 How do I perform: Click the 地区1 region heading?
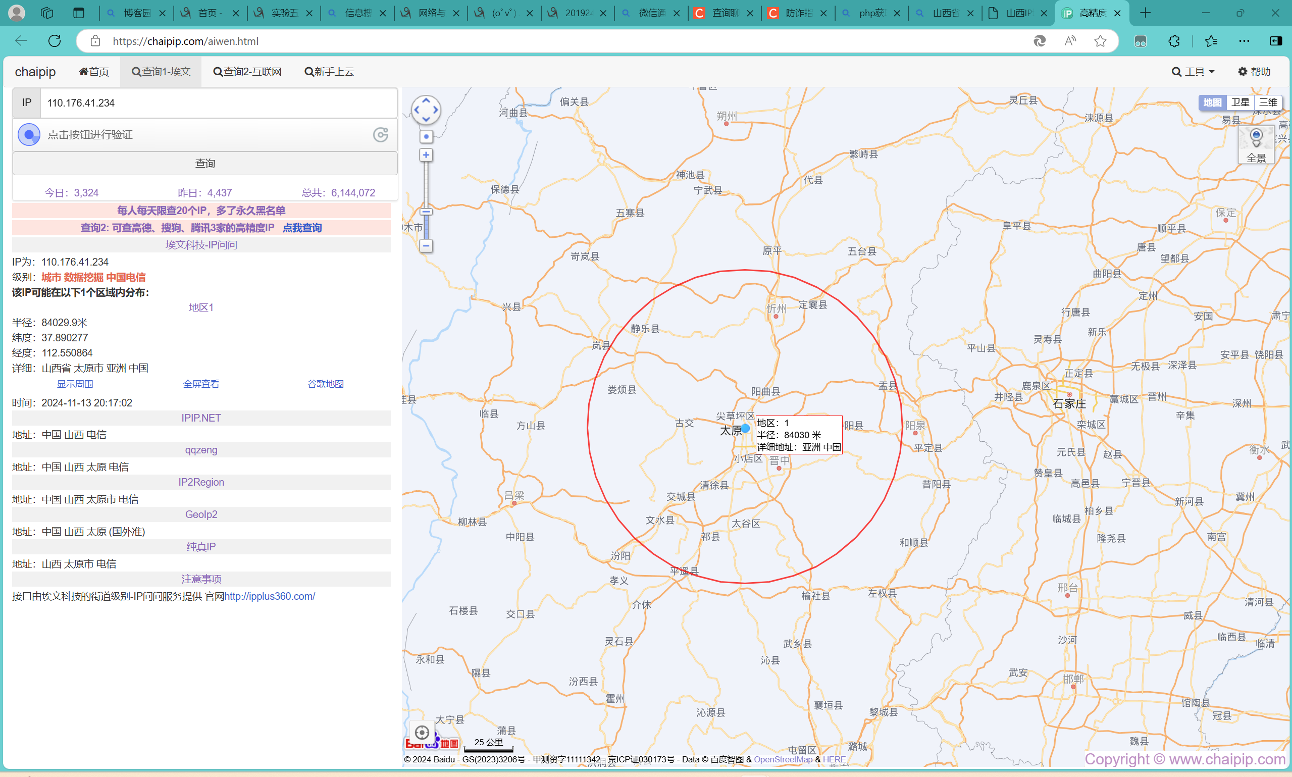[x=201, y=307]
